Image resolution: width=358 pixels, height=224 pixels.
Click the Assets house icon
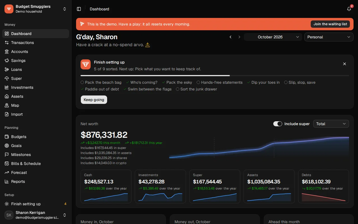coord(7,96)
